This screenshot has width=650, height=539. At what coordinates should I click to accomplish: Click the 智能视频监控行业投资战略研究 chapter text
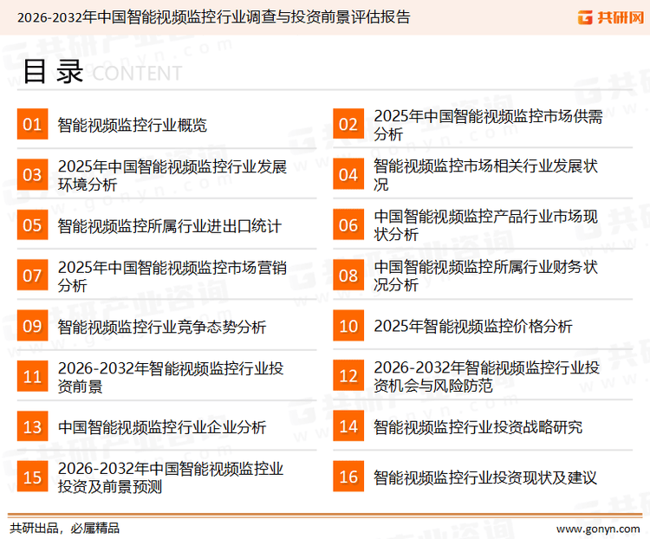pos(478,426)
